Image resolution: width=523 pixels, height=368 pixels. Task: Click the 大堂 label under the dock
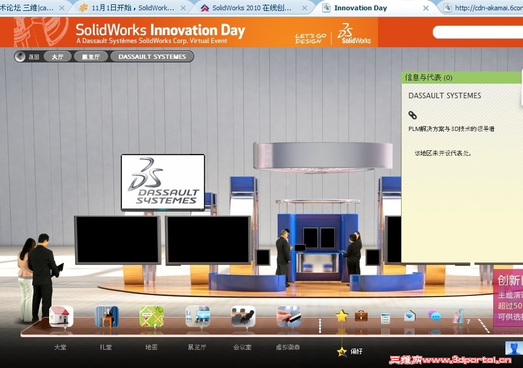[61, 347]
